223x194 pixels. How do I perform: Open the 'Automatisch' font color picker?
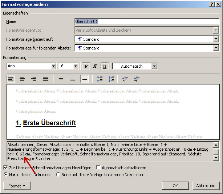click(x=154, y=66)
